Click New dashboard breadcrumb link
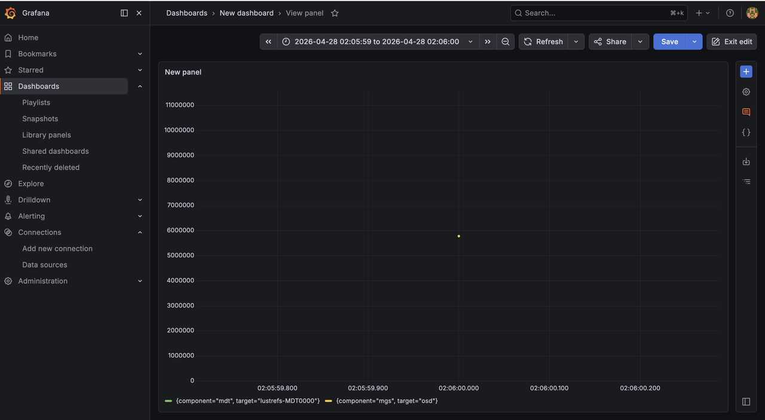The image size is (765, 420). [x=246, y=13]
